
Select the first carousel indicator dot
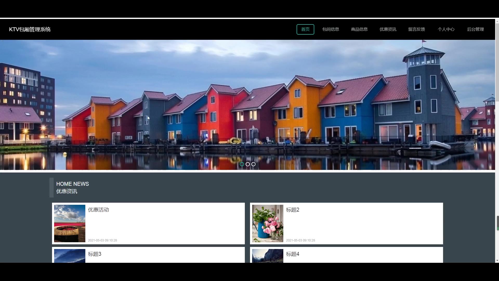pos(242,164)
